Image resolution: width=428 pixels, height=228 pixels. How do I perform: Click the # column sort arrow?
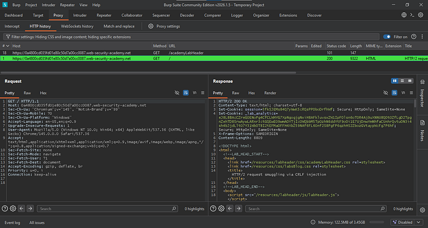point(7,46)
